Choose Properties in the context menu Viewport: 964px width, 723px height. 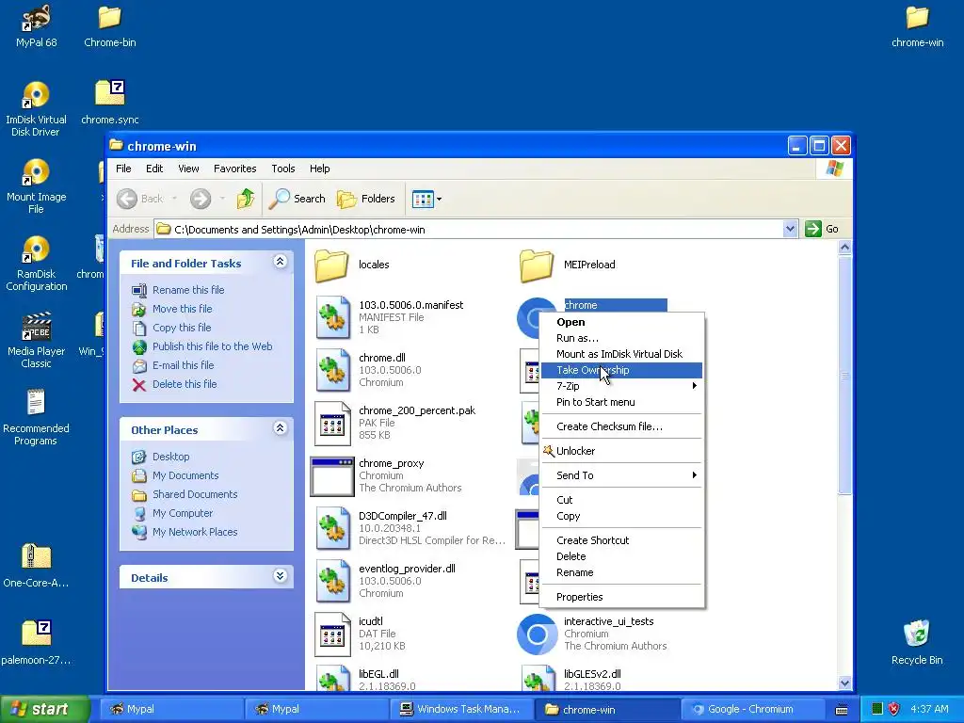pos(621,597)
